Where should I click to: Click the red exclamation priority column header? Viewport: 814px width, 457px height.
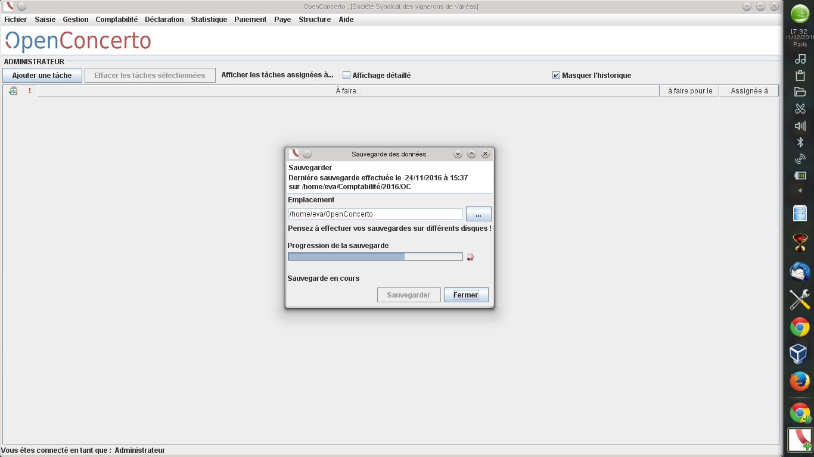[30, 91]
